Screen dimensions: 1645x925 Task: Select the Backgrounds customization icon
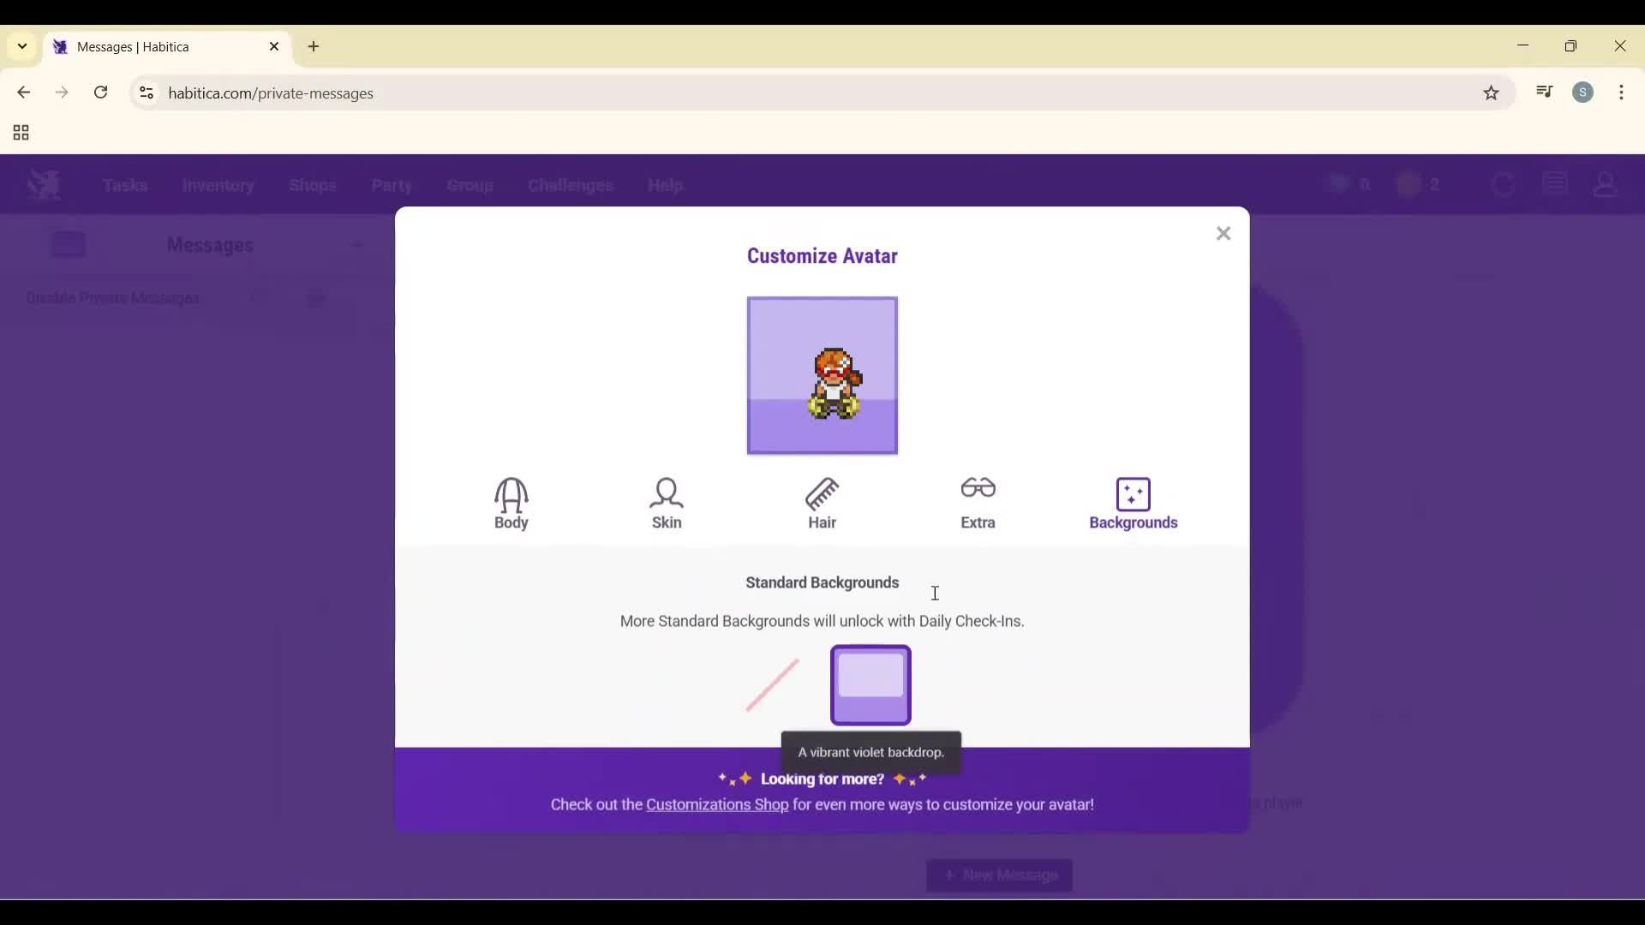point(1133,504)
